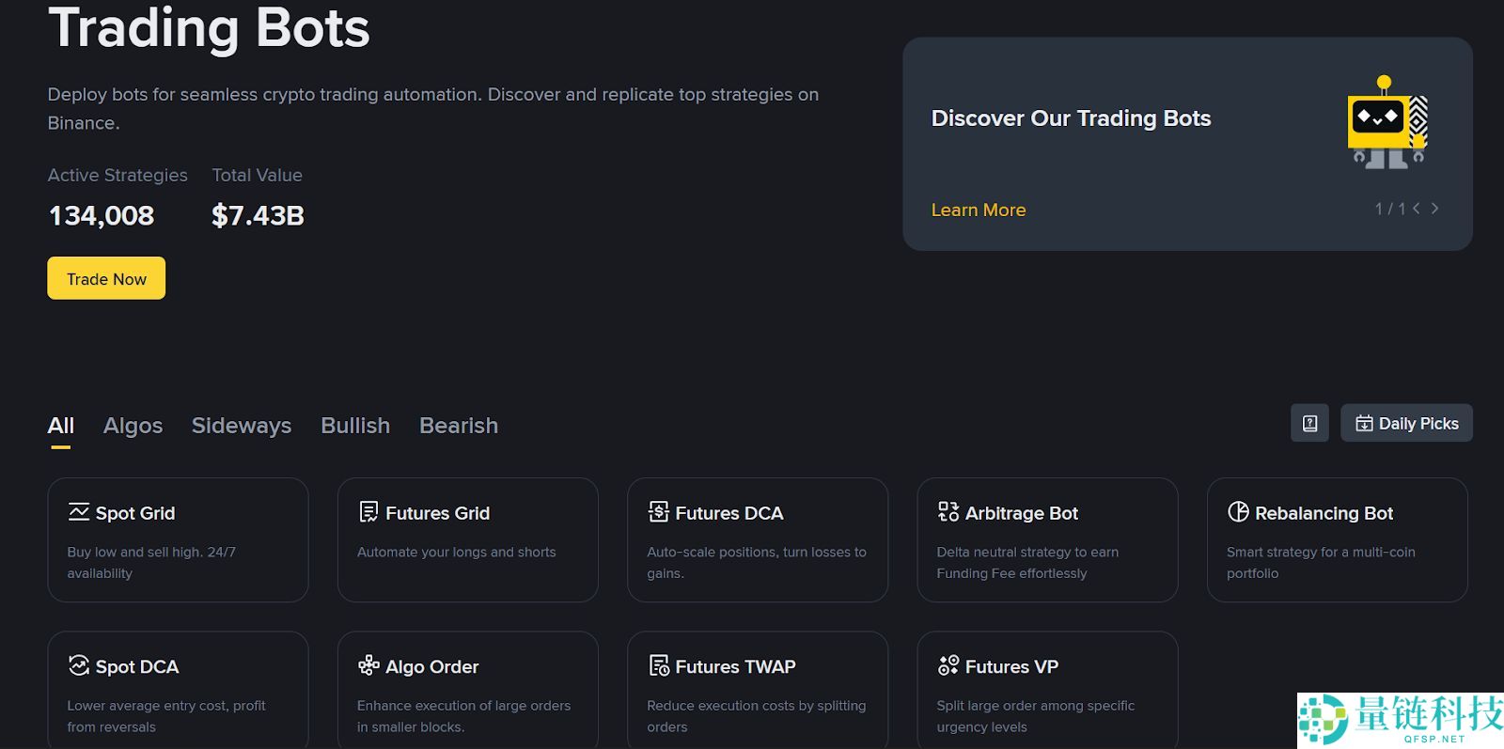Click the Rebalancing Bot pie icon
This screenshot has width=1504, height=749.
click(x=1238, y=512)
